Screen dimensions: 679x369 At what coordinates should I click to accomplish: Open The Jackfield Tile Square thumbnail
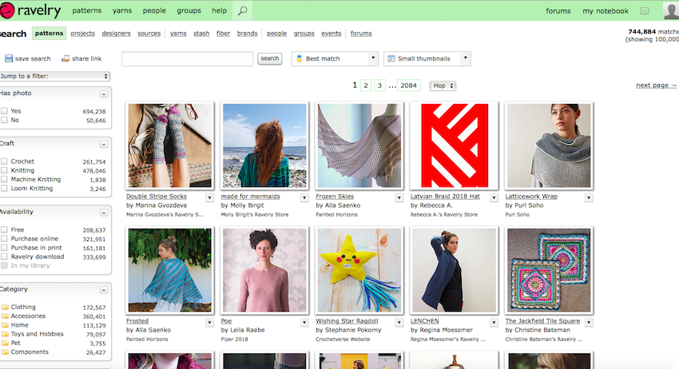549,270
